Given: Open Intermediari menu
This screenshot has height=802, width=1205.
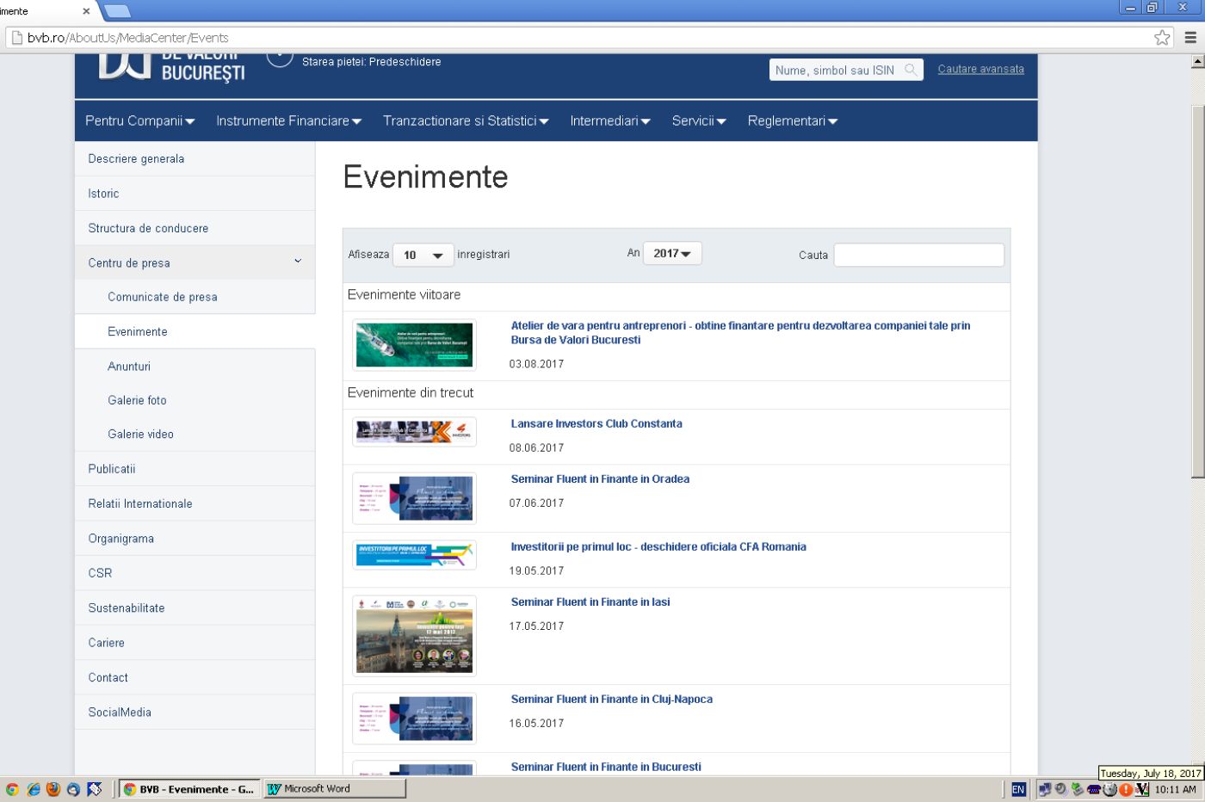Looking at the screenshot, I should tap(610, 121).
